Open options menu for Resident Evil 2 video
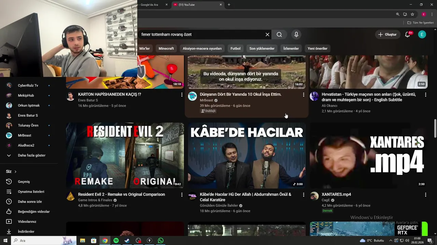The width and height of the screenshot is (437, 245). (x=182, y=195)
